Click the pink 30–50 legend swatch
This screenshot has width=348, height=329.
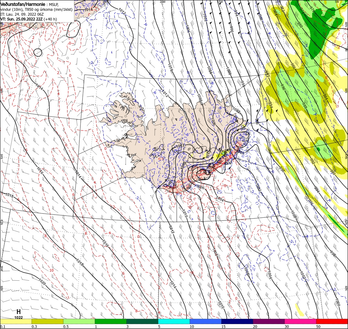[300, 321]
